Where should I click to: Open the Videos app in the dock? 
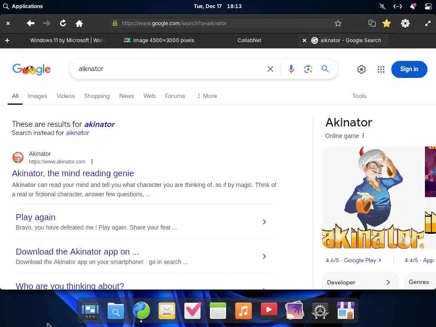[269, 310]
